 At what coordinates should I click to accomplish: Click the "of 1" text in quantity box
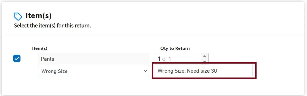(x=167, y=59)
